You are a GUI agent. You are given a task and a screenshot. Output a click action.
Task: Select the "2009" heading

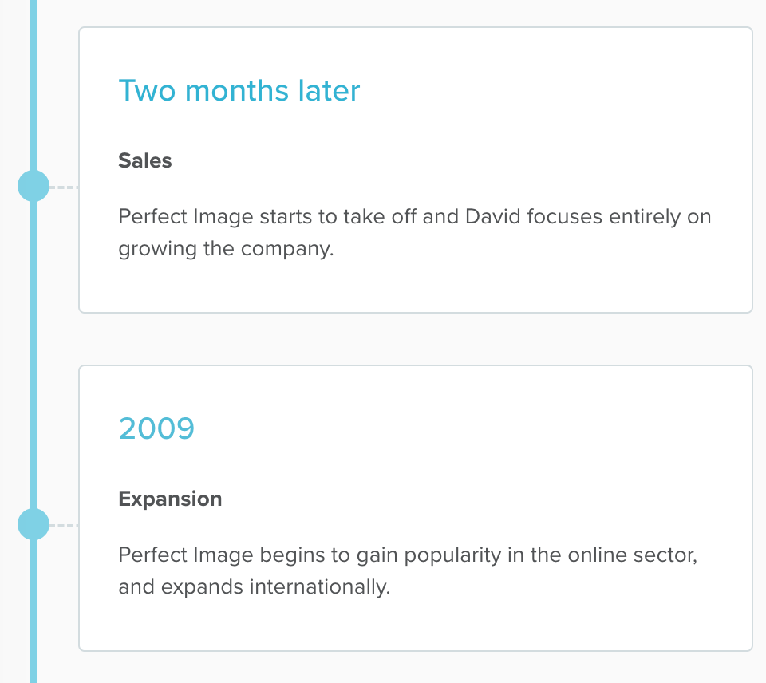pos(156,428)
